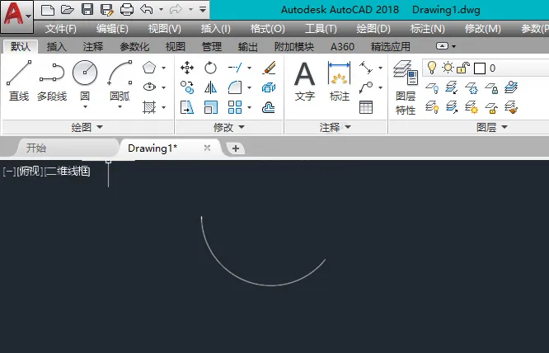Select the Circle (圆) tool
The image size is (549, 353).
click(85, 81)
